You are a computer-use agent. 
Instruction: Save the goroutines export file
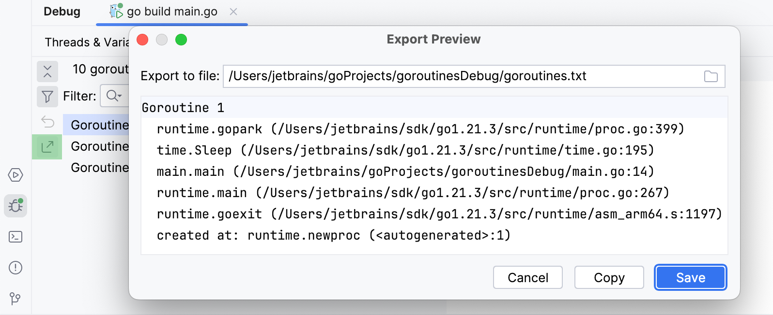tap(690, 278)
